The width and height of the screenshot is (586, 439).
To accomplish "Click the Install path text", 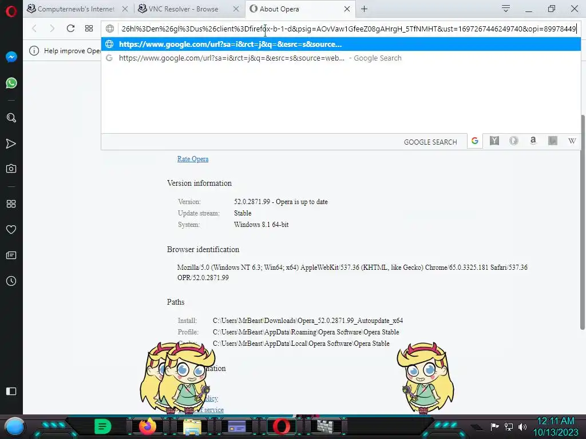I will (x=308, y=321).
